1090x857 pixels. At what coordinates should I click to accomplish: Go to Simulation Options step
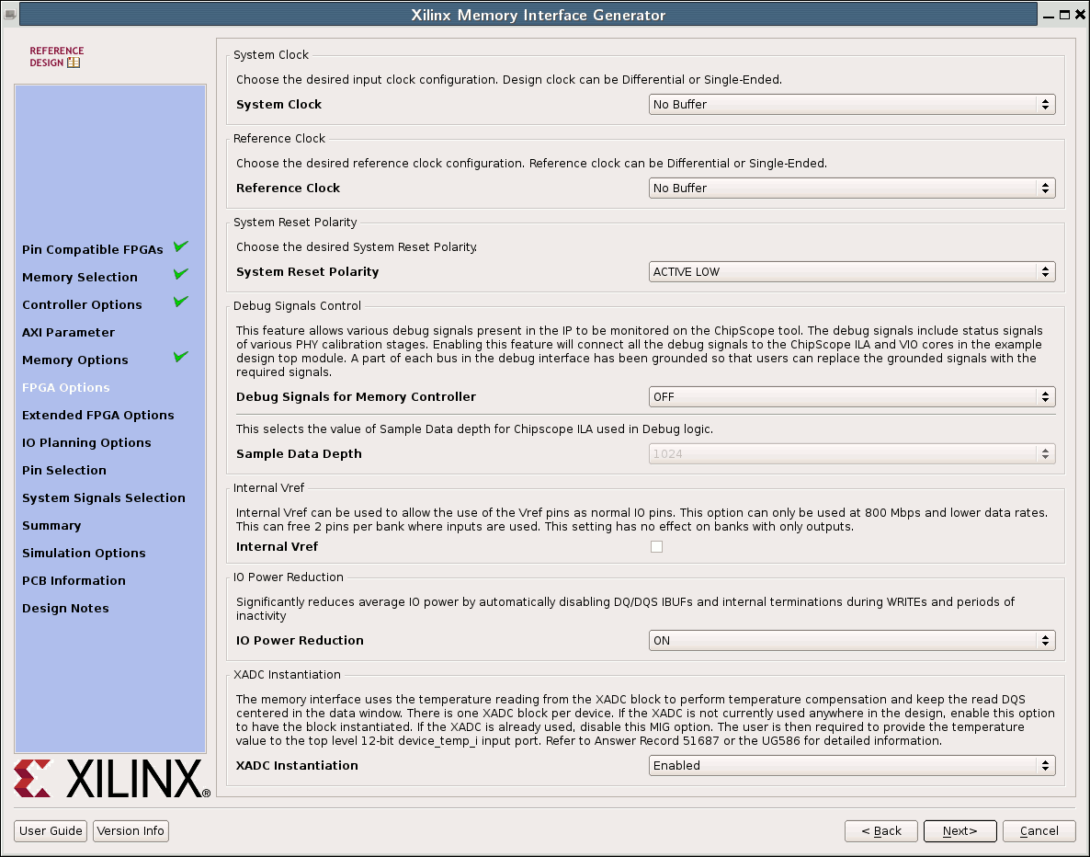pos(85,553)
